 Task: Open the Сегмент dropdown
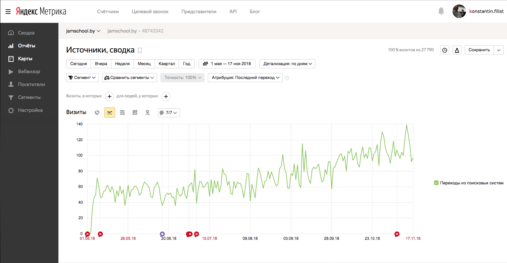pyautogui.click(x=82, y=78)
